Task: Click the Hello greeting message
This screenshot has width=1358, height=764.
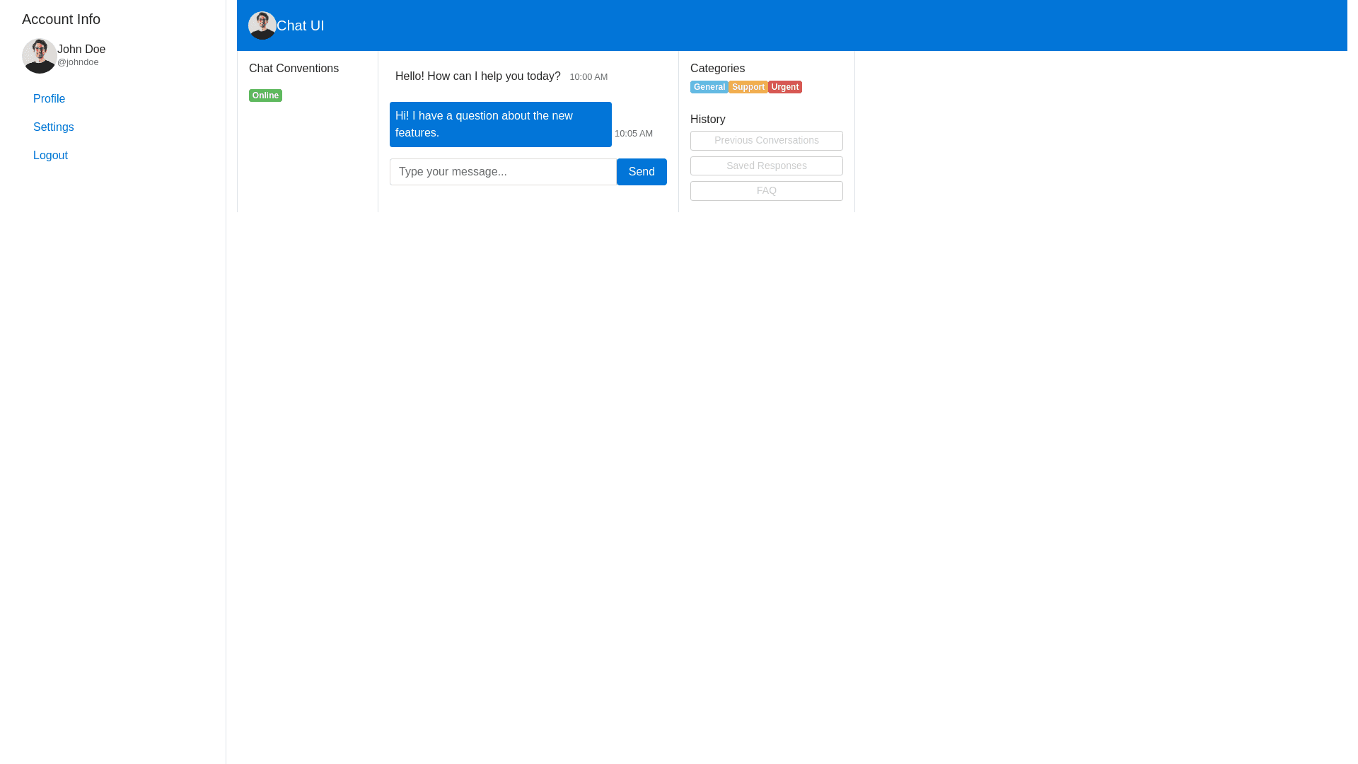Action: coord(477,76)
